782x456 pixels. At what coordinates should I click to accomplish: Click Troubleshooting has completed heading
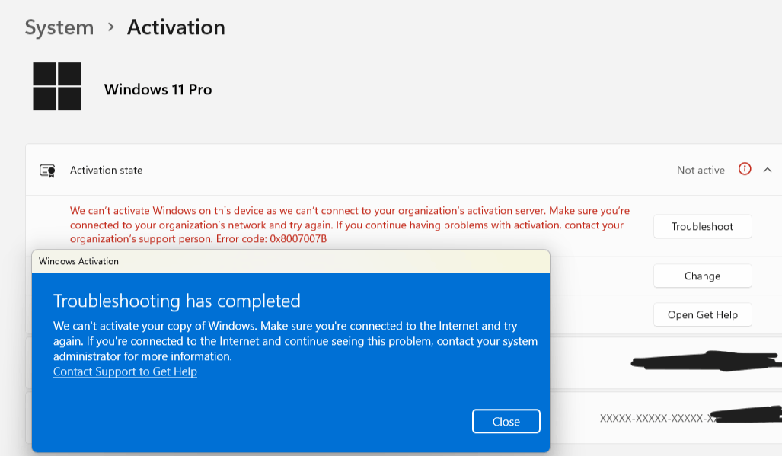177,301
